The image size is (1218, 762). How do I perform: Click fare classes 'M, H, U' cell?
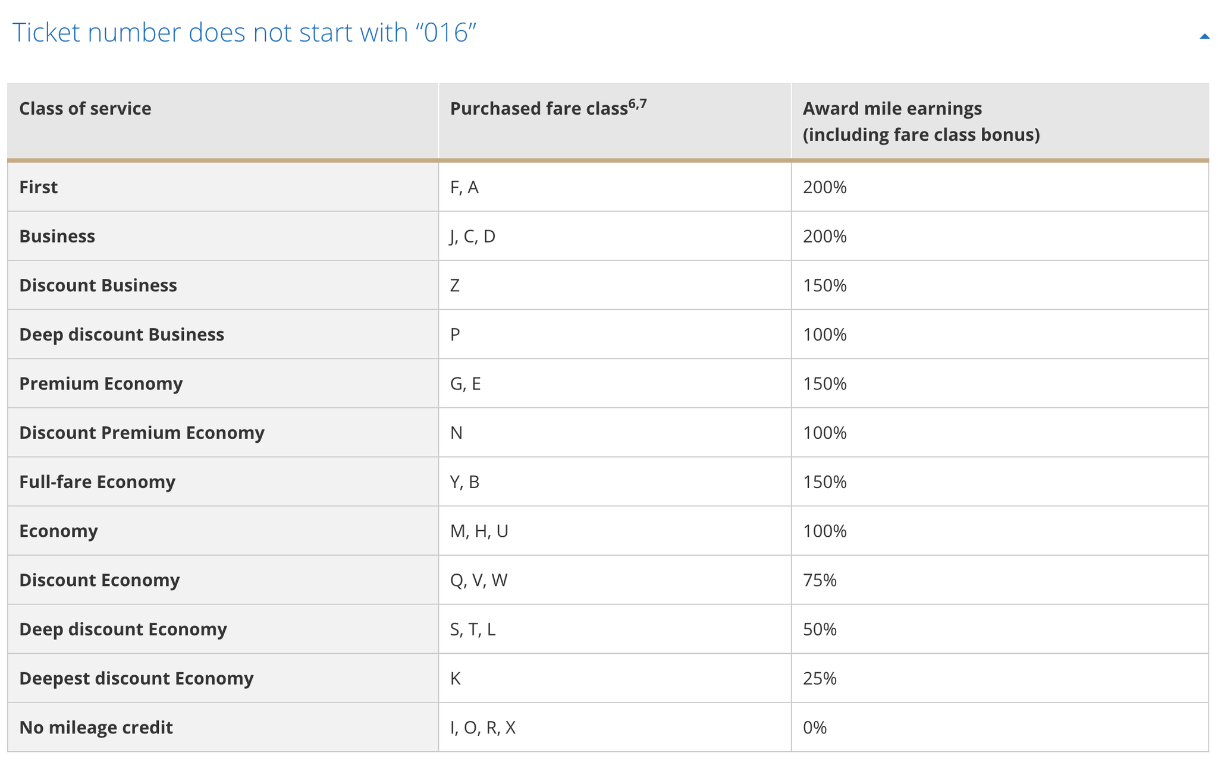[479, 531]
